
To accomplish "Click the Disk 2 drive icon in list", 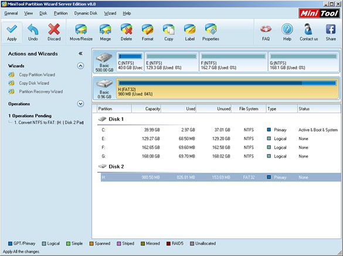I will coord(102,166).
